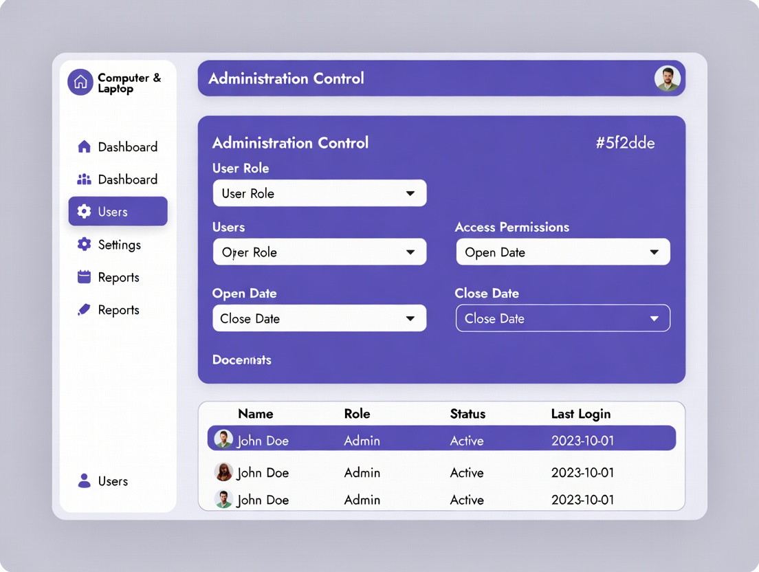Click the home logo icon beside Computer & Laptop
The image size is (759, 572).
coord(80,82)
